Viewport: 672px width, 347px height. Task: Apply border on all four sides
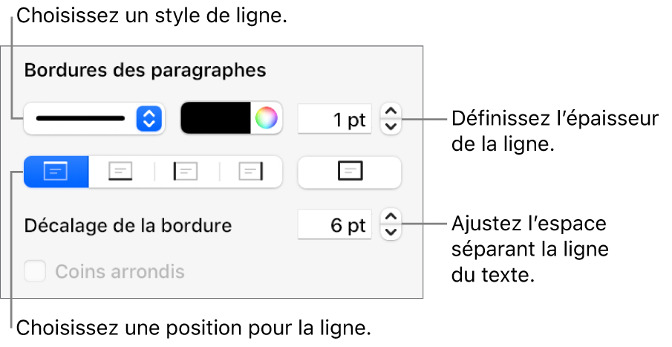point(349,171)
